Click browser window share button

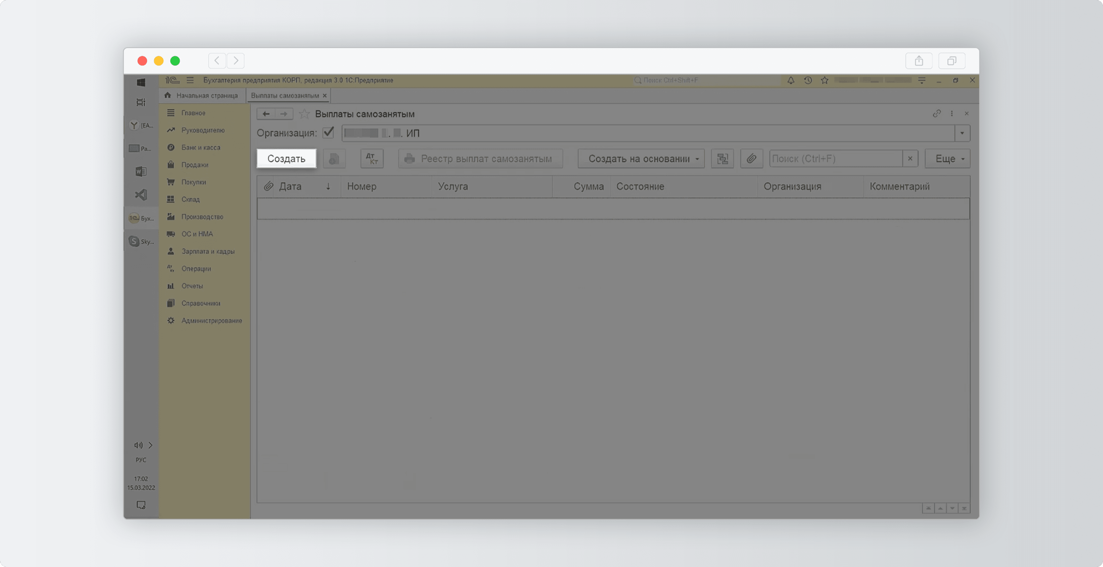[919, 61]
